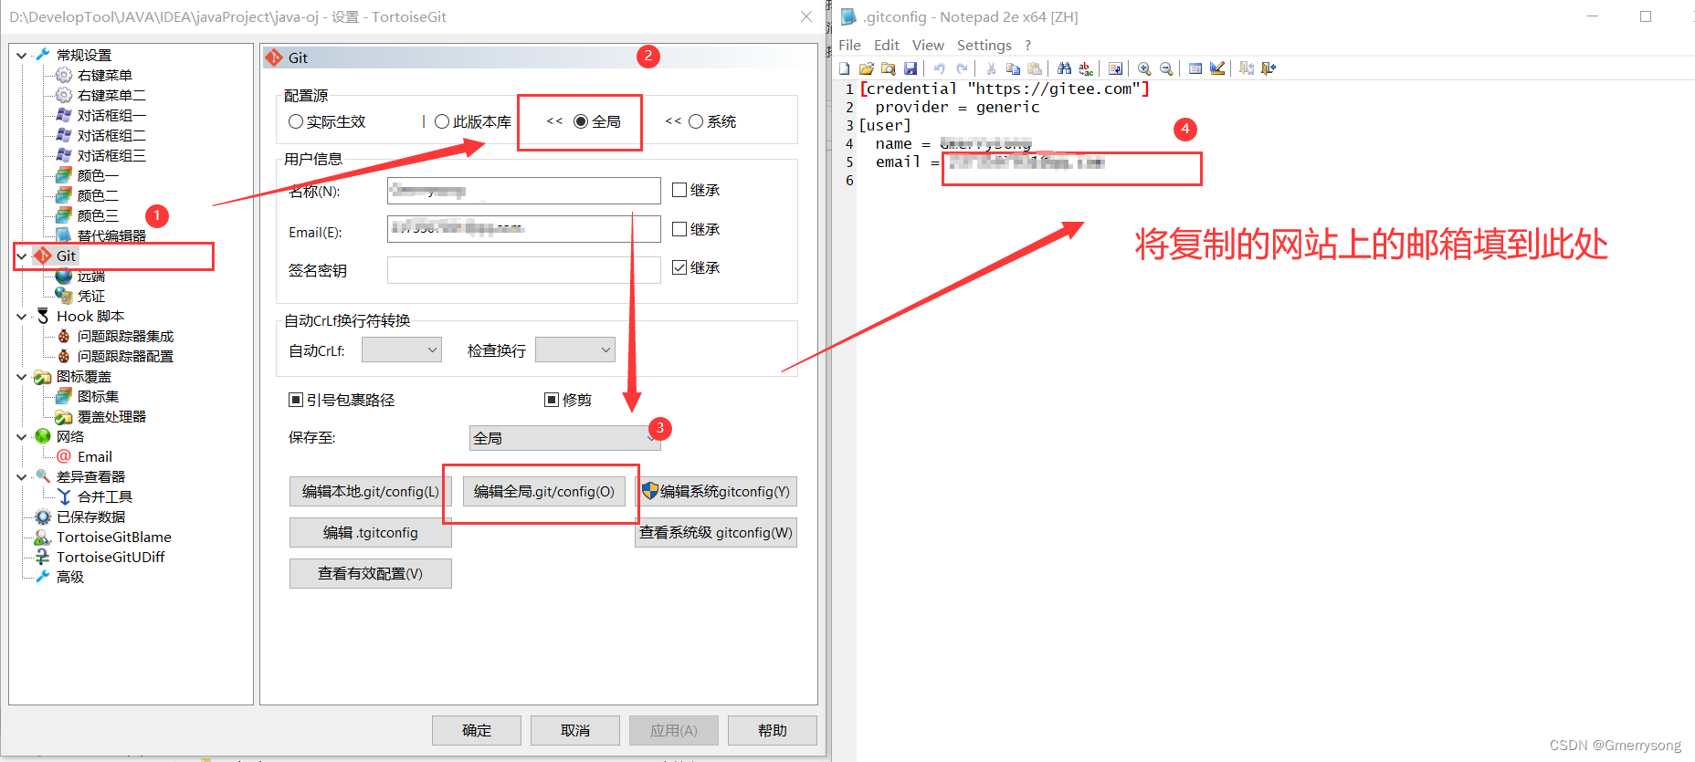The height and width of the screenshot is (762, 1695).
Task: Collapse the Hook 脚本 tree node
Action: click(x=22, y=316)
